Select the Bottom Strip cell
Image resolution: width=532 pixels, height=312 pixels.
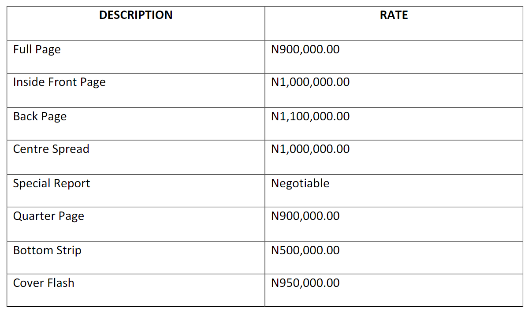47,251
